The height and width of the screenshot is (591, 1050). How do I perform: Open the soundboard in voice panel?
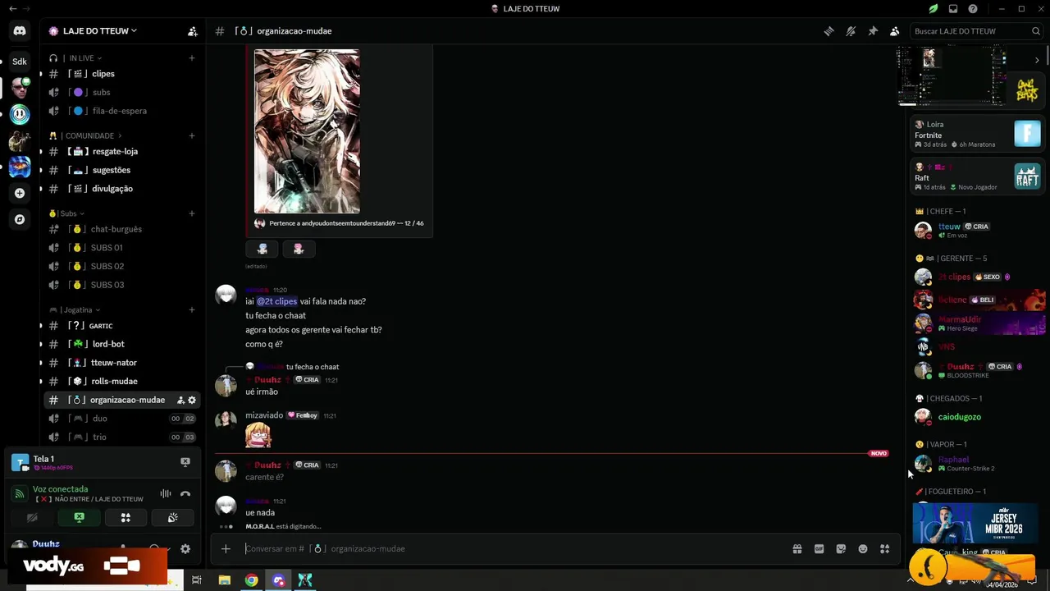pyautogui.click(x=173, y=518)
